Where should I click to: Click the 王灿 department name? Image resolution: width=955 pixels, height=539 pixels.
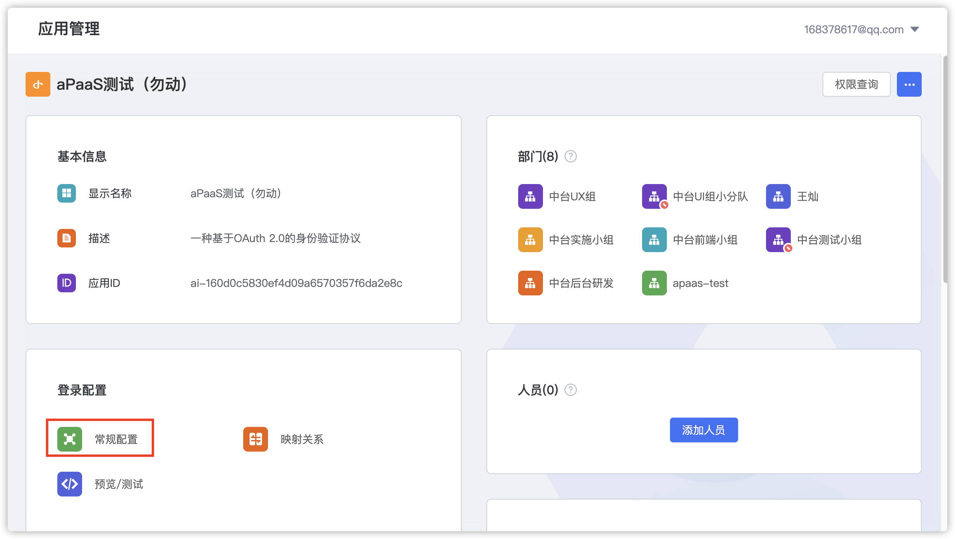(x=808, y=196)
